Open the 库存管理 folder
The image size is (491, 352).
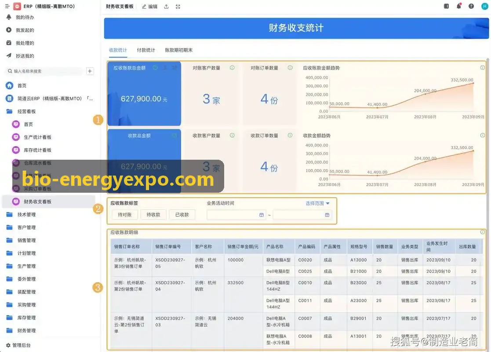(x=21, y=318)
